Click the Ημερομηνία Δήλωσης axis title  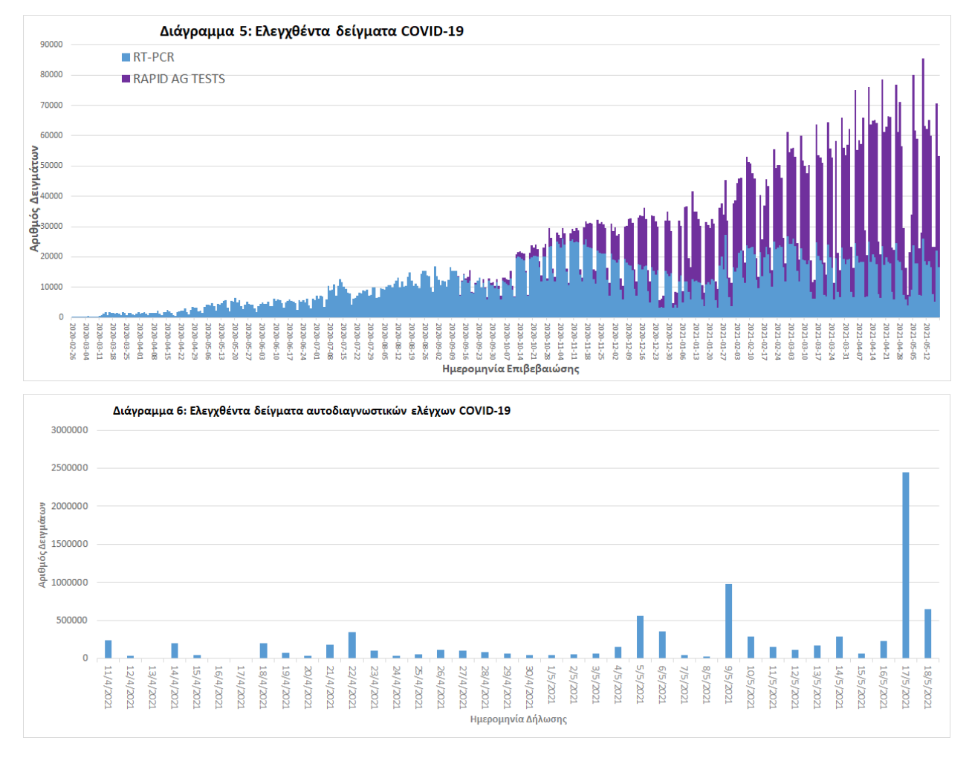coord(518,719)
